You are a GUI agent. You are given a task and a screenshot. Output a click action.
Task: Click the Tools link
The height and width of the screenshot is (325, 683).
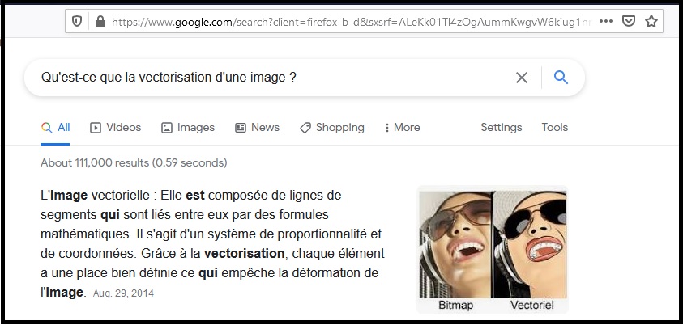pyautogui.click(x=555, y=127)
